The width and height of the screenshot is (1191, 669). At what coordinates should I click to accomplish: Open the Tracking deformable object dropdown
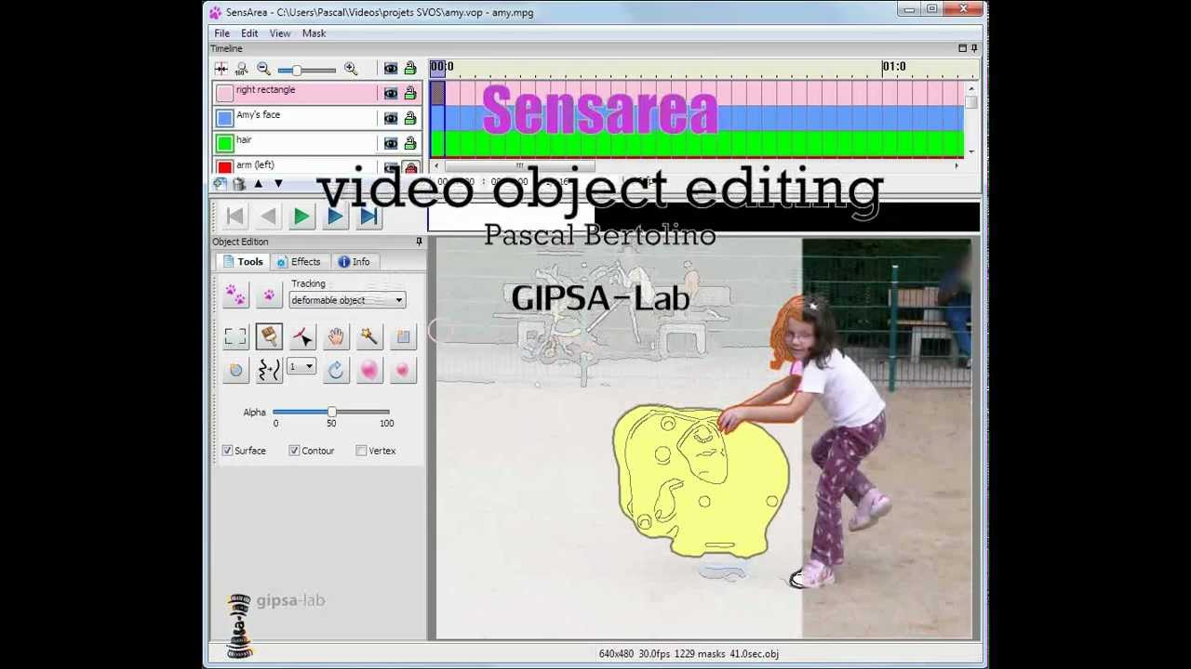coord(347,300)
